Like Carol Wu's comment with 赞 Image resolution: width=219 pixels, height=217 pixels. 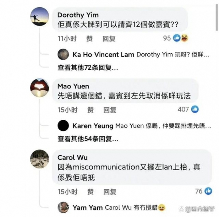click(91, 192)
